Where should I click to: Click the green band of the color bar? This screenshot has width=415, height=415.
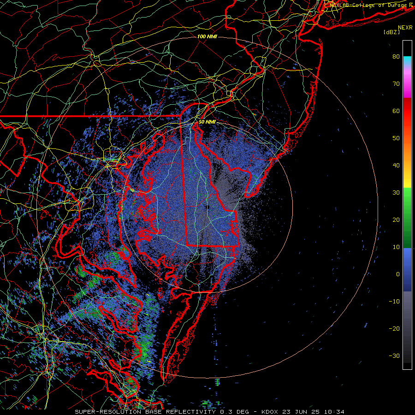tap(407, 218)
